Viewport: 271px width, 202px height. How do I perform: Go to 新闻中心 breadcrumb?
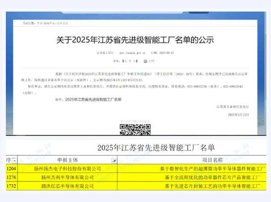(50, 23)
